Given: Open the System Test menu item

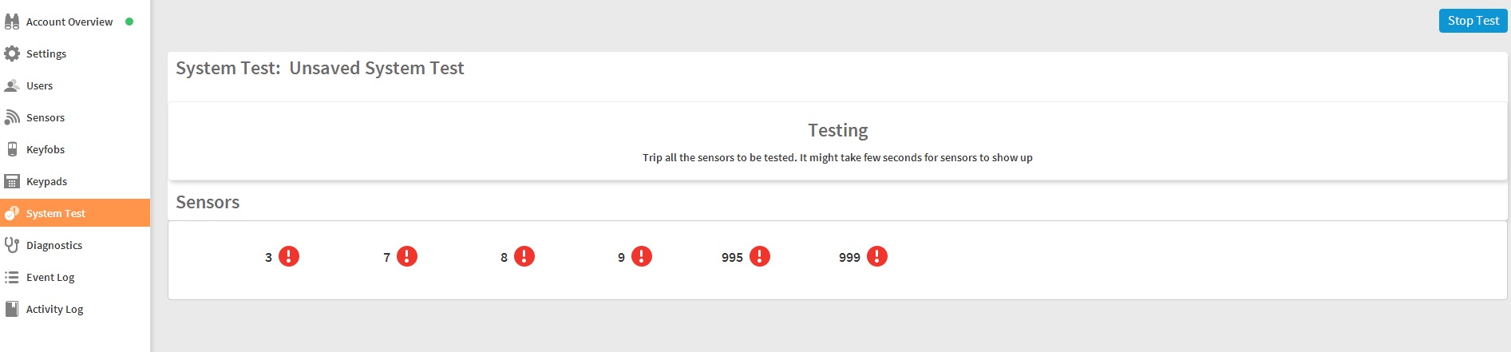Looking at the screenshot, I should [x=55, y=213].
